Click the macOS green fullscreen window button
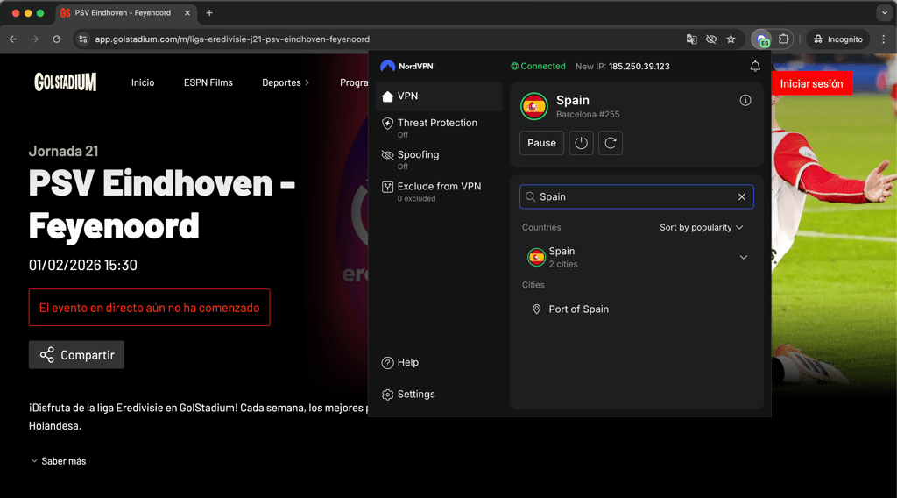Viewport: 897px width, 498px height. 40,12
